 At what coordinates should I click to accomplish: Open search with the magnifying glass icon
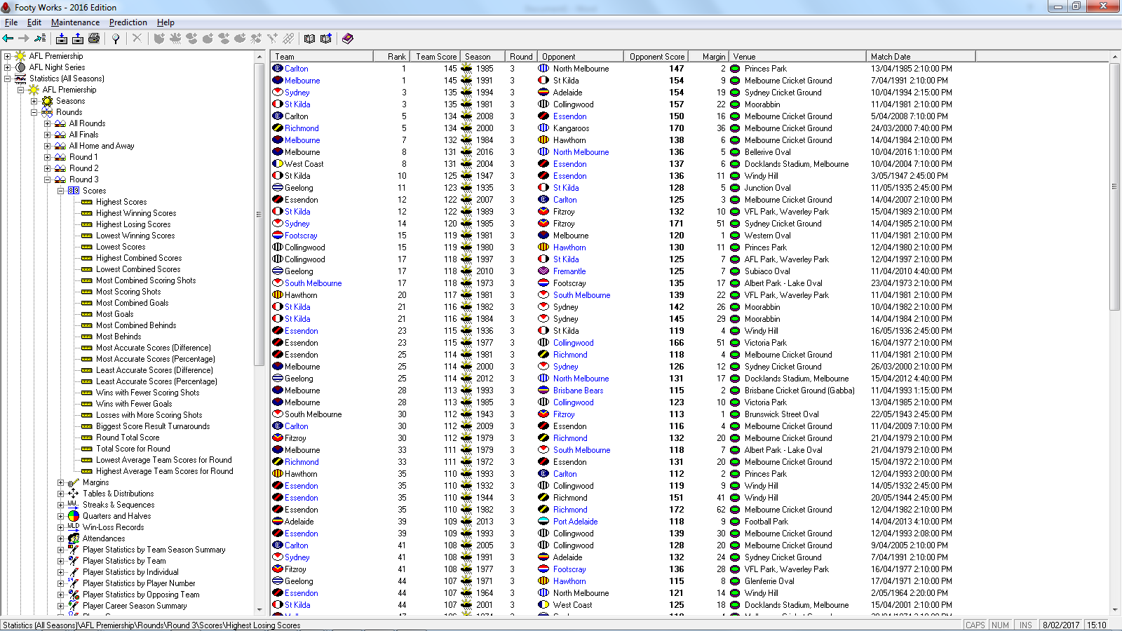116,39
